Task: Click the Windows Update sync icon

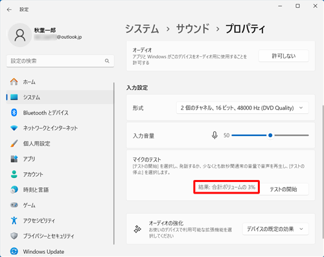Action: [x=14, y=251]
